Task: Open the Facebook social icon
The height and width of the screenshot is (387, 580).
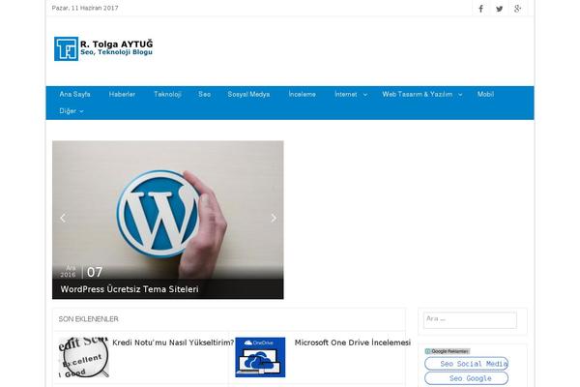Action: coord(480,9)
